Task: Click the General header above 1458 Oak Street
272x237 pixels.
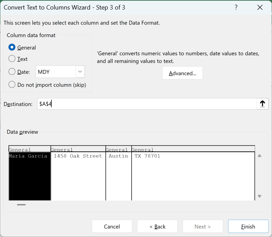Action: [x=78, y=149]
